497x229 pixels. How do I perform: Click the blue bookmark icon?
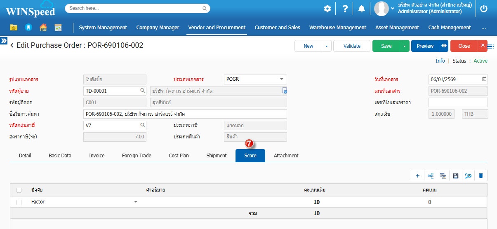[28, 28]
